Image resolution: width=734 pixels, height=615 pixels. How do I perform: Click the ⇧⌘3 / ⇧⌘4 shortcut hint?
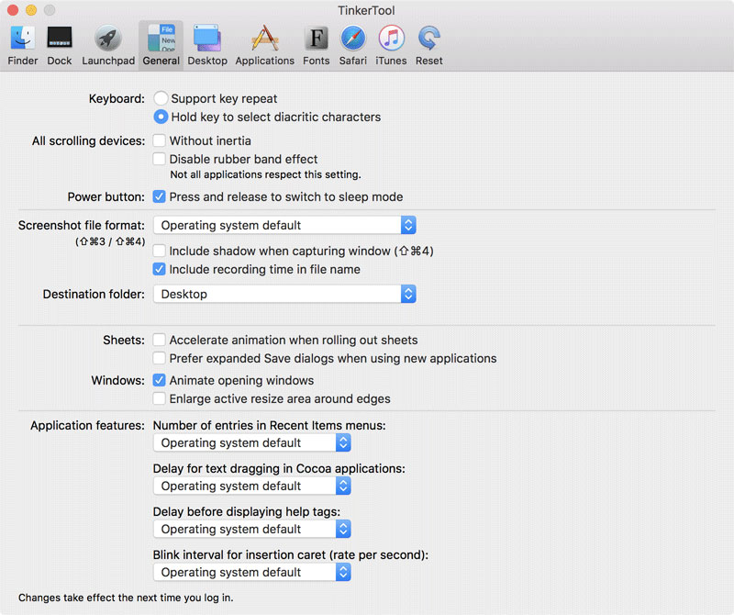tap(110, 241)
